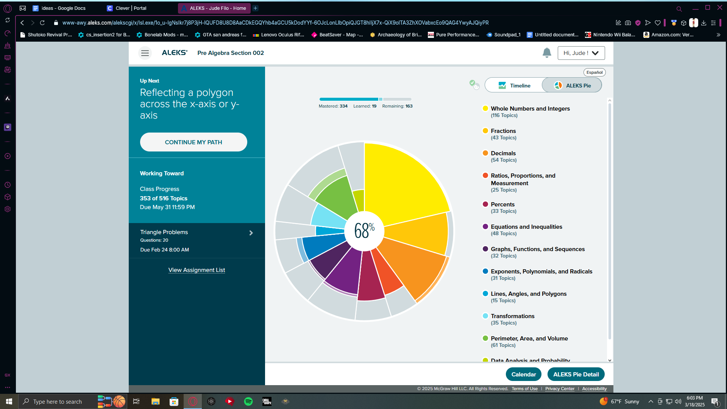727x409 pixels.
Task: Open the extensions cube icon in toolbar
Action: pyautogui.click(x=683, y=23)
